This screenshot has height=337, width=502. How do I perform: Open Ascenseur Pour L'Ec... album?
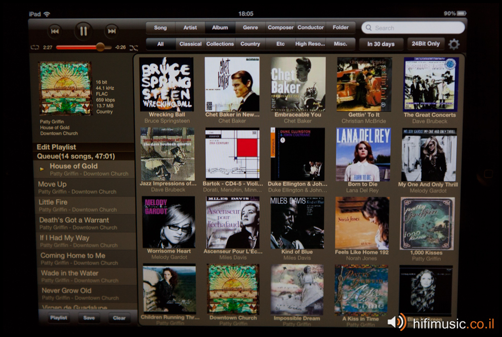click(x=233, y=222)
